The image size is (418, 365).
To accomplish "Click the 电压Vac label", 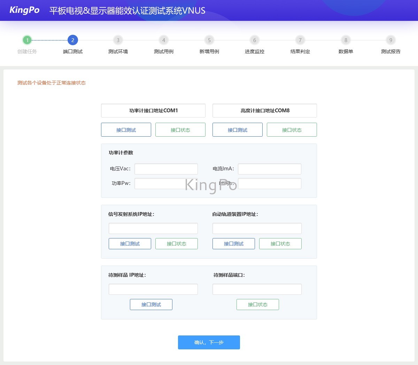I will (x=121, y=169).
